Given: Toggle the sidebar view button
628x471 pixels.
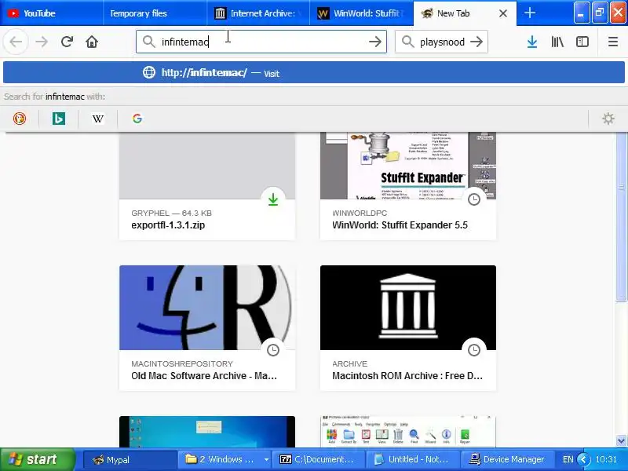Looking at the screenshot, I should 582,42.
